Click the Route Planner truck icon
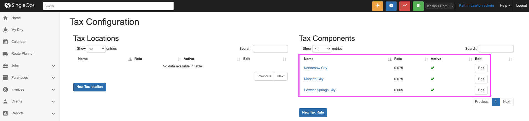Screen dimensions: 529x121 click(5, 54)
